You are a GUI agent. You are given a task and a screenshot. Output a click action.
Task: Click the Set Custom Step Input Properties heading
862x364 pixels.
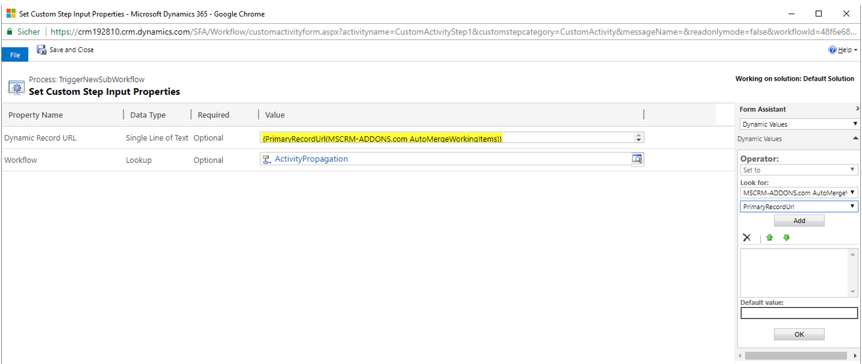[104, 91]
